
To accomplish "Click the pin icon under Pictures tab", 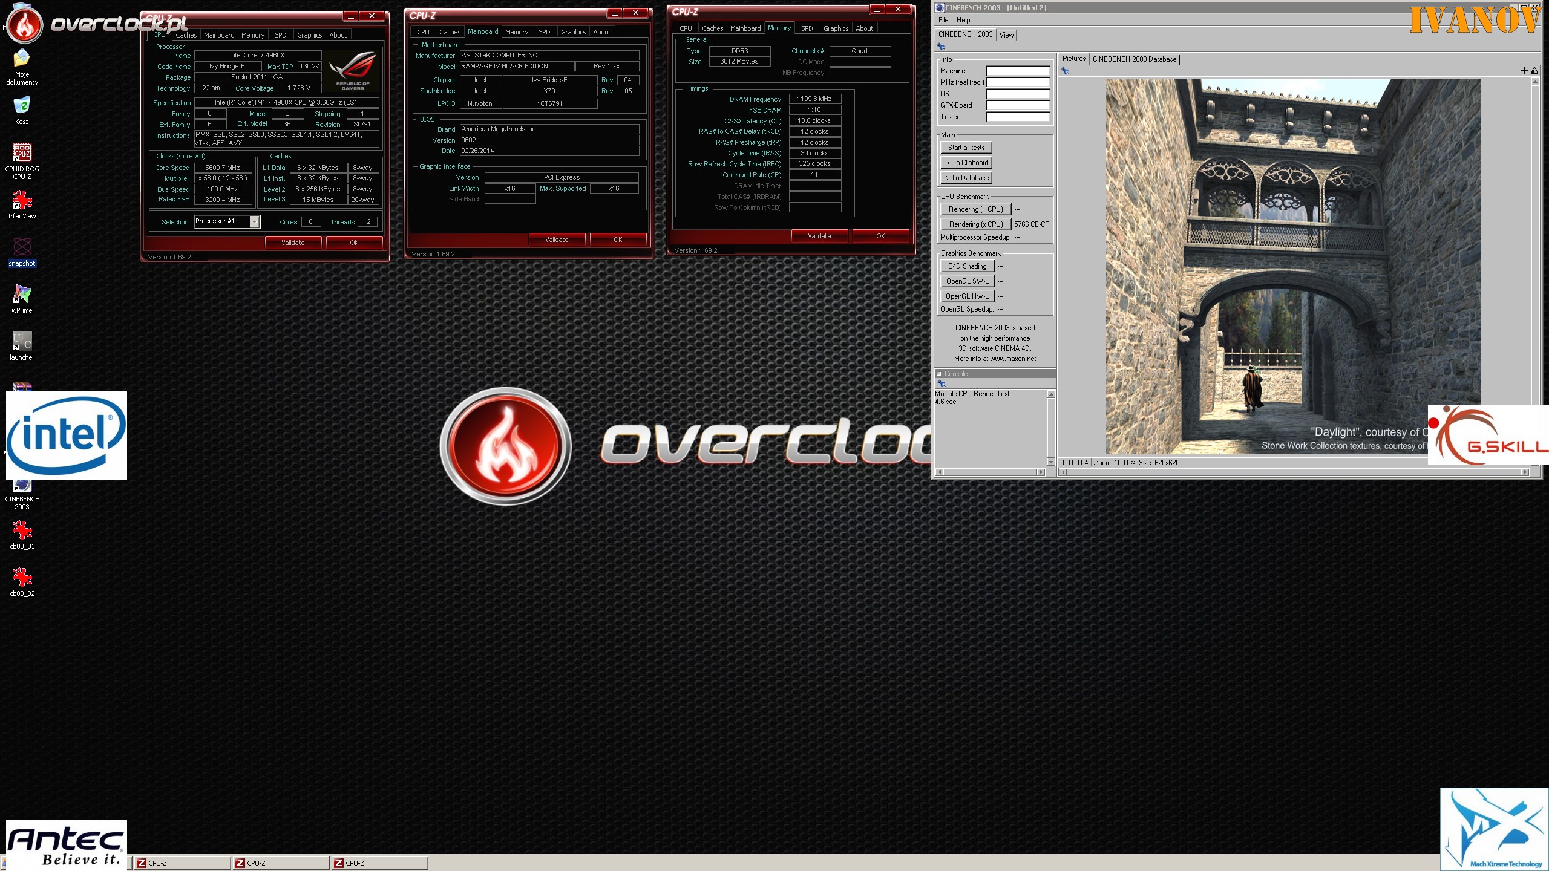I will (x=1065, y=71).
